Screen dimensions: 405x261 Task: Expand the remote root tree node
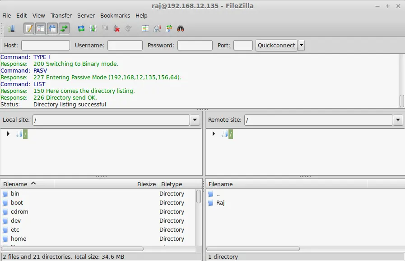(214, 133)
